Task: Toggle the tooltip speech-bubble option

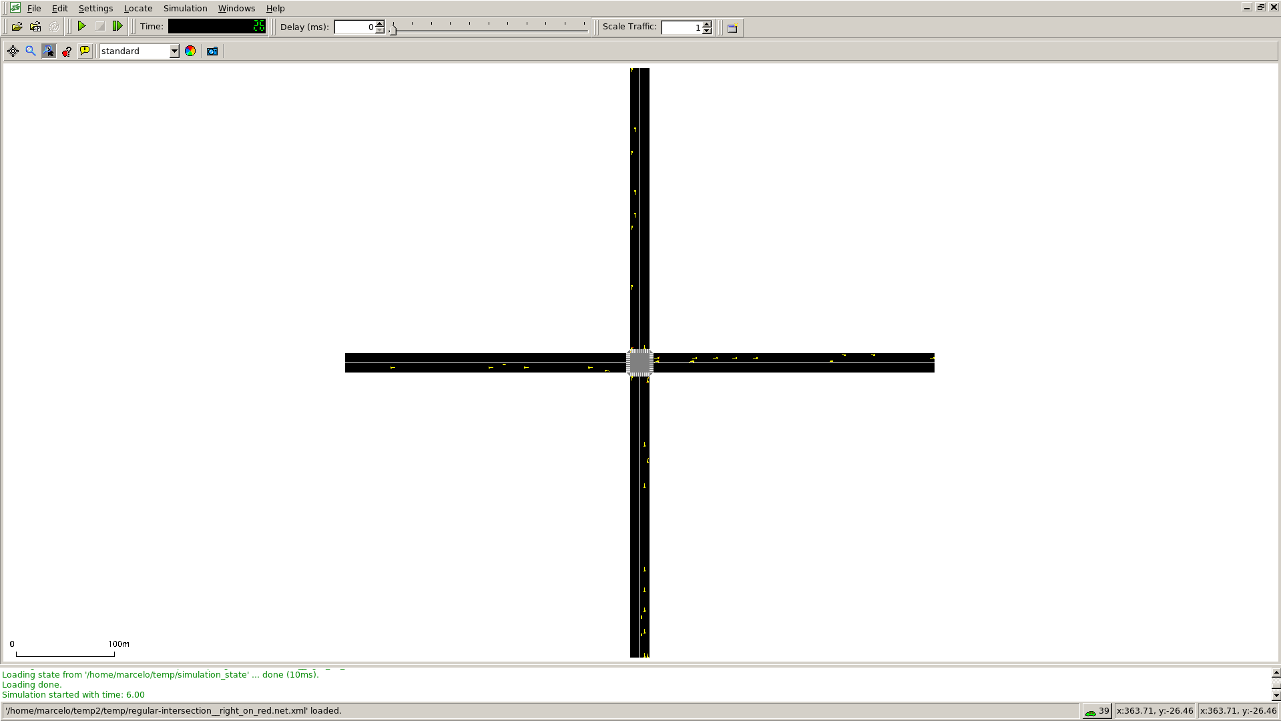Action: click(85, 51)
